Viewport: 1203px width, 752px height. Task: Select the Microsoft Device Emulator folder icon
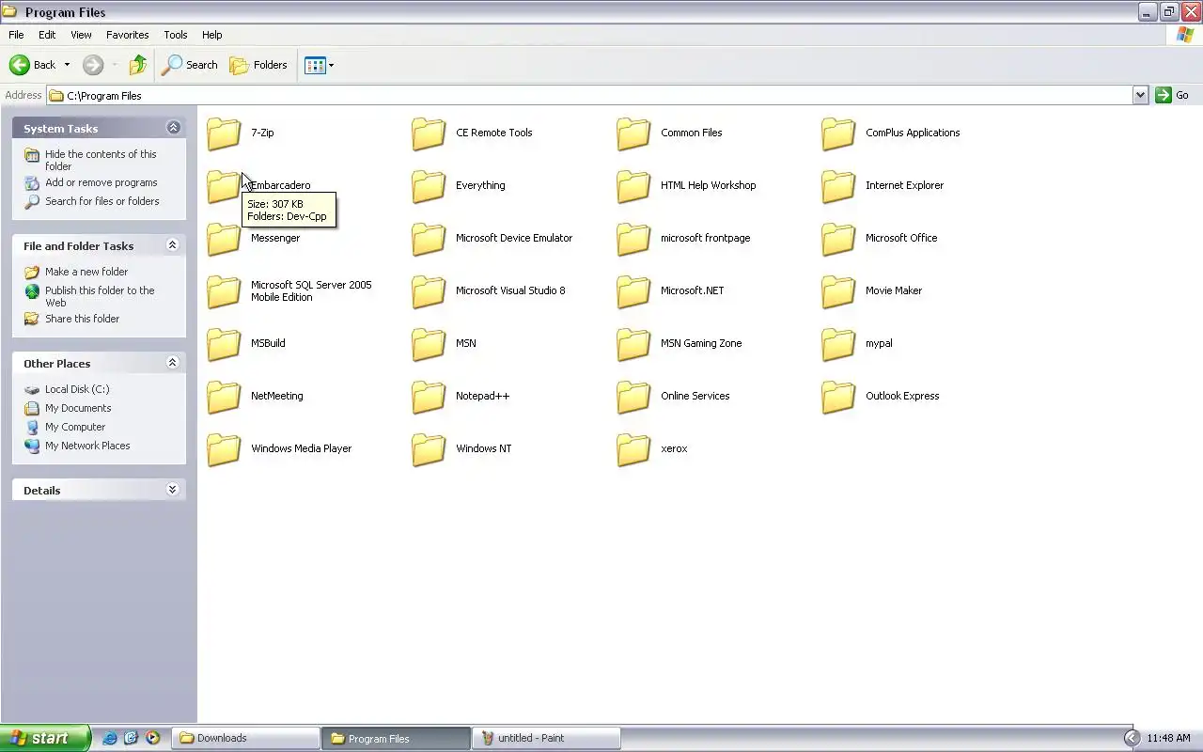pyautogui.click(x=429, y=239)
